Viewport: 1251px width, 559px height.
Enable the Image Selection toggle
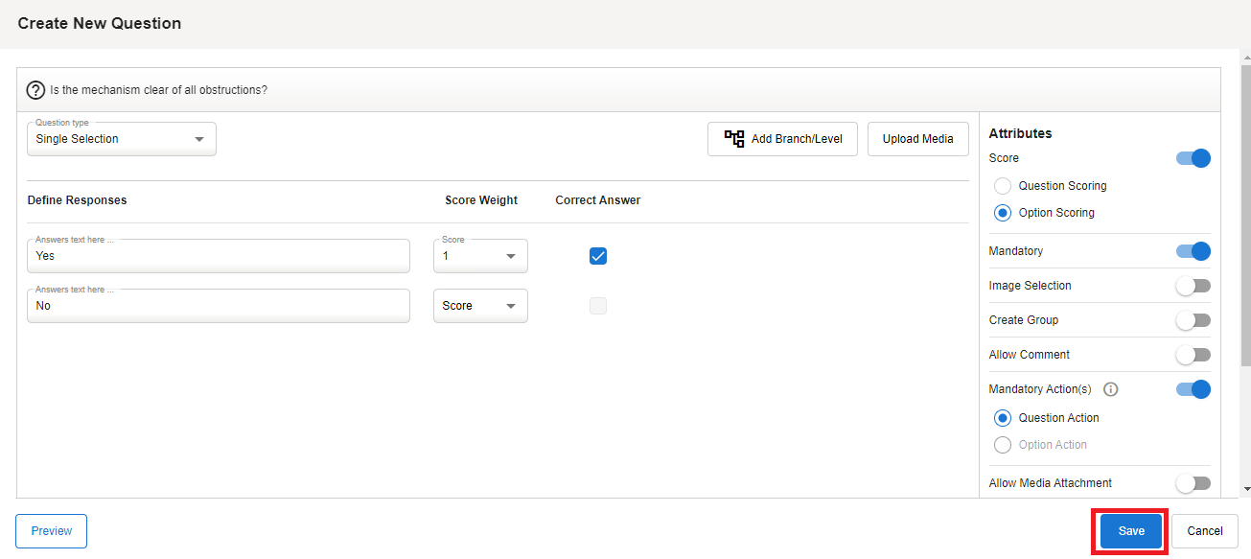pos(1193,286)
